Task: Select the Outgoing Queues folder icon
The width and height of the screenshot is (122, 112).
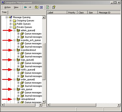Action: pyautogui.click(x=14, y=21)
